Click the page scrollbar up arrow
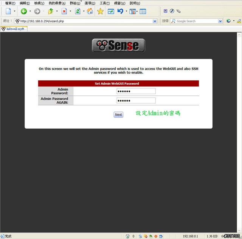242x239 pixels. pos(239,35)
